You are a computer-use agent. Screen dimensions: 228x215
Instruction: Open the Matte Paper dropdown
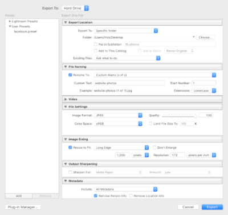pyautogui.click(x=118, y=172)
